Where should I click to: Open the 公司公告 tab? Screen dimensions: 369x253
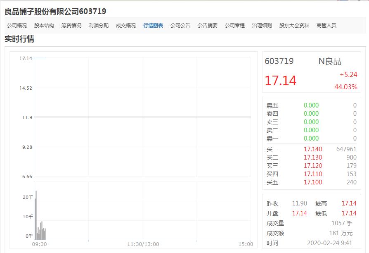(180, 26)
